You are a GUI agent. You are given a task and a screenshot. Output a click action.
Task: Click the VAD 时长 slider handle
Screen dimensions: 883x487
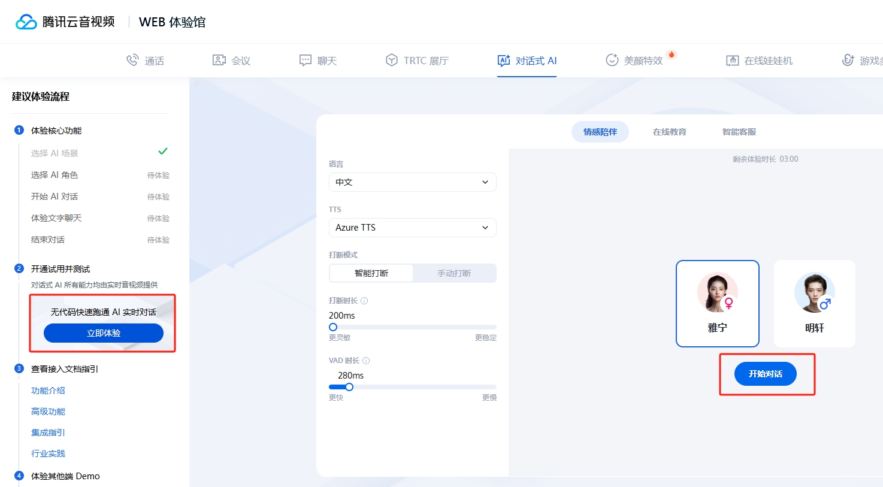point(349,387)
